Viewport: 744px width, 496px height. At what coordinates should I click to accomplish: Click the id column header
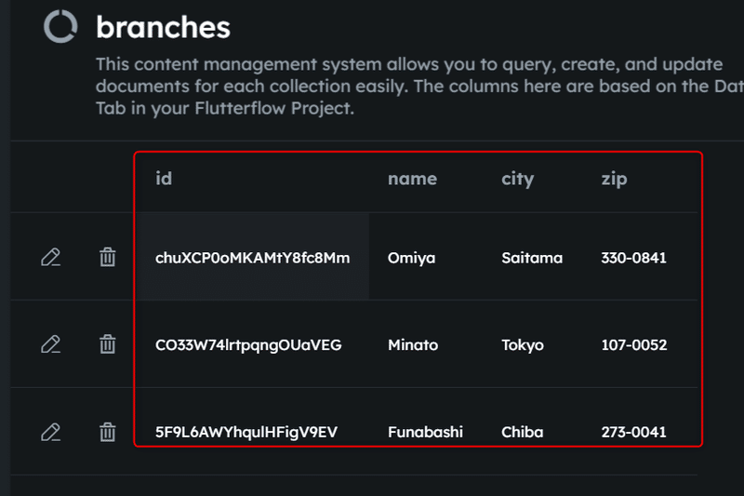164,179
